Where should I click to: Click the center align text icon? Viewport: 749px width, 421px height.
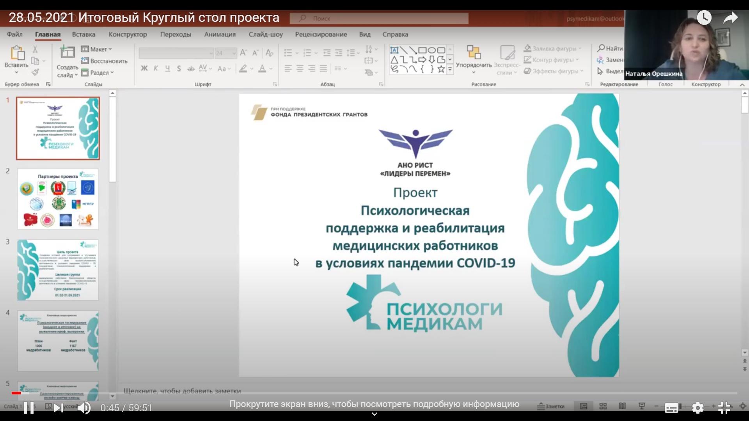point(300,69)
